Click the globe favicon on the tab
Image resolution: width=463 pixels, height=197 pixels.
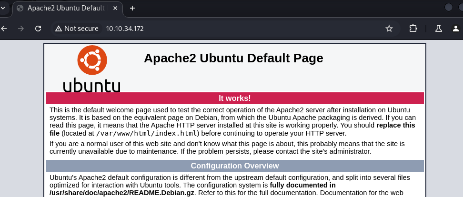coord(20,8)
